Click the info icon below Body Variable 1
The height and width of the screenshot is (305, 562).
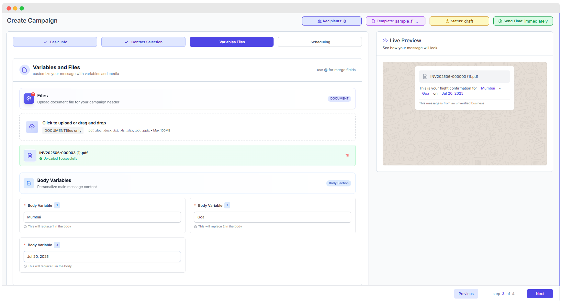[x=25, y=226]
